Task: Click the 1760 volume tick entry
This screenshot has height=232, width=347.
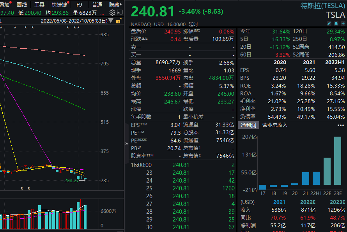Action: [x=228, y=188]
